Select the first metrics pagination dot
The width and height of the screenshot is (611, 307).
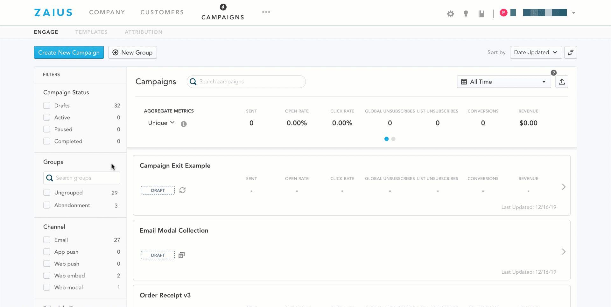386,139
